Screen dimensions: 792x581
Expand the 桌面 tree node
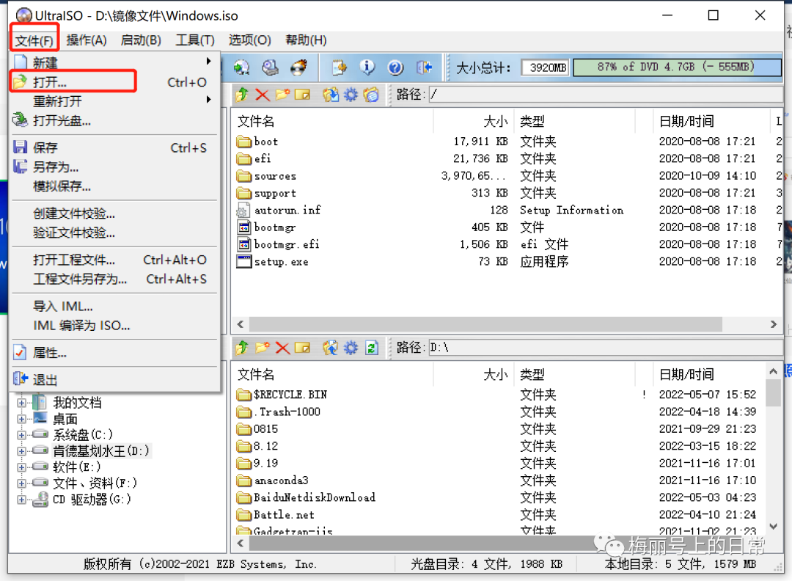21,419
